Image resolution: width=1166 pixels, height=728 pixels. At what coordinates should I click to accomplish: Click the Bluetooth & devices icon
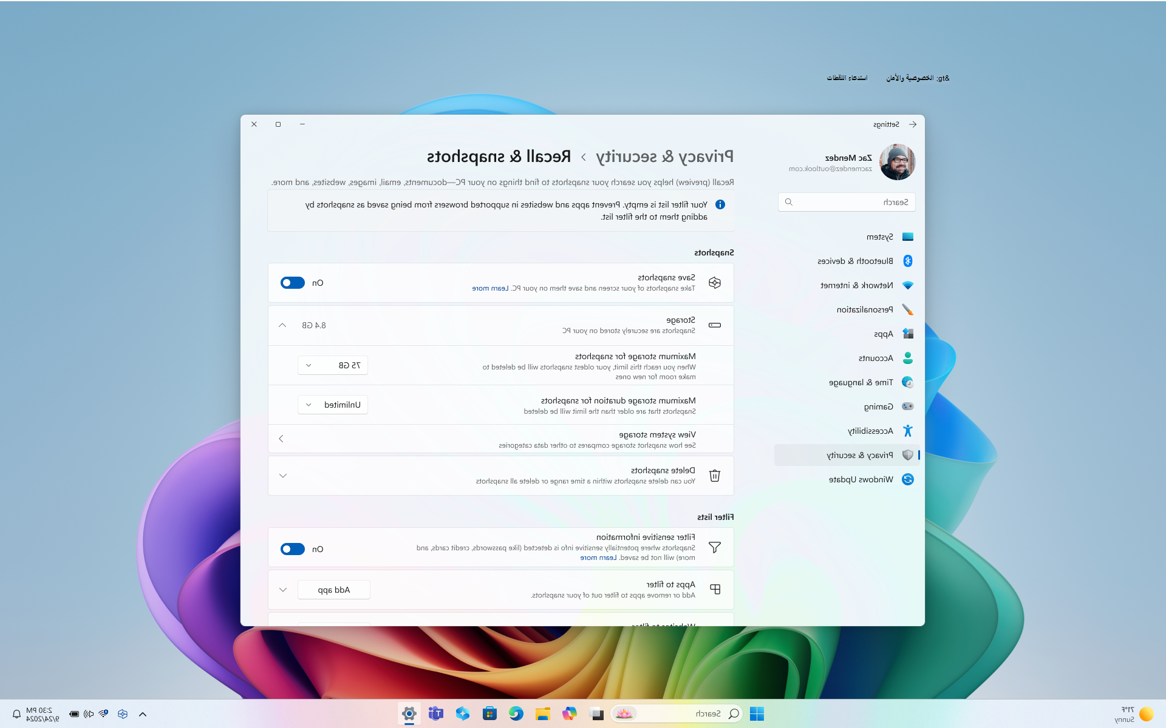point(908,261)
